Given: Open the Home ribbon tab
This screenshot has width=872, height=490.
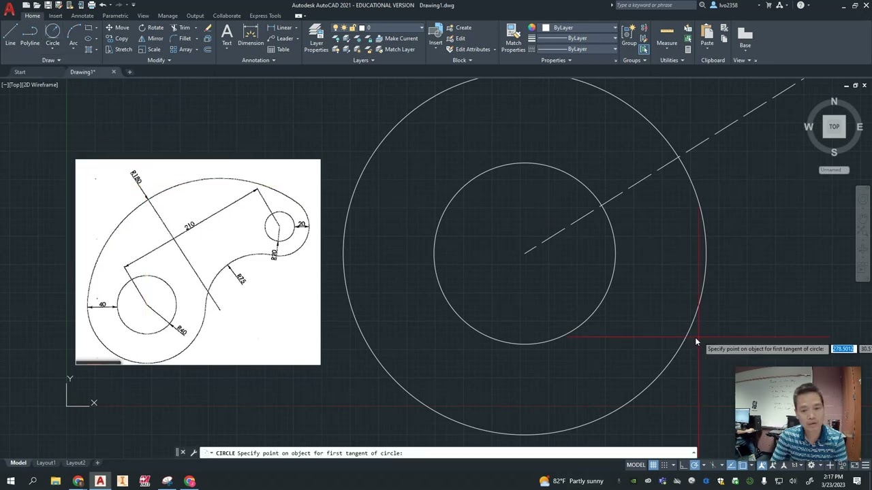Looking at the screenshot, I should pyautogui.click(x=32, y=16).
